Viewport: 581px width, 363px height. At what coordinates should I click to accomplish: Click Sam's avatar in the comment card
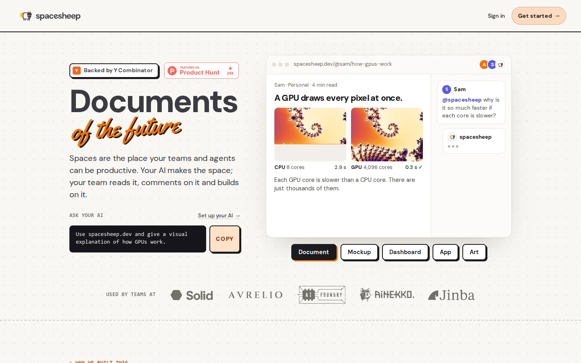[447, 89]
